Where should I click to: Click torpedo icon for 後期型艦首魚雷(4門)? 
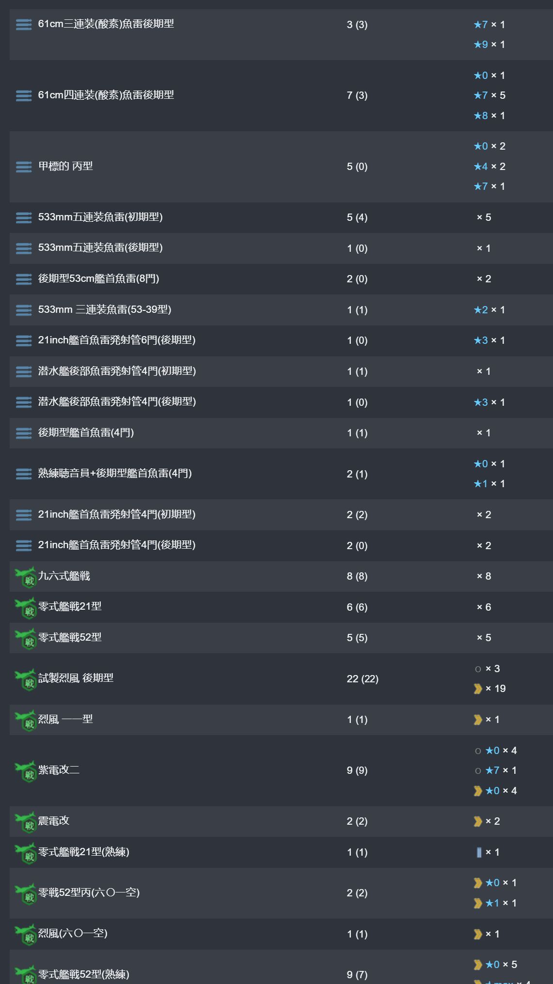pyautogui.click(x=24, y=433)
